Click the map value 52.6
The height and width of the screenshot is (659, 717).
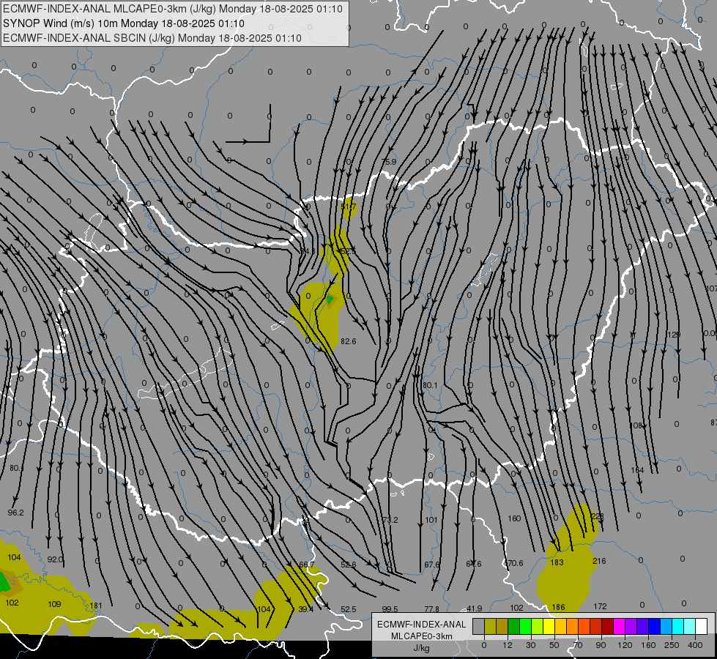349,565
